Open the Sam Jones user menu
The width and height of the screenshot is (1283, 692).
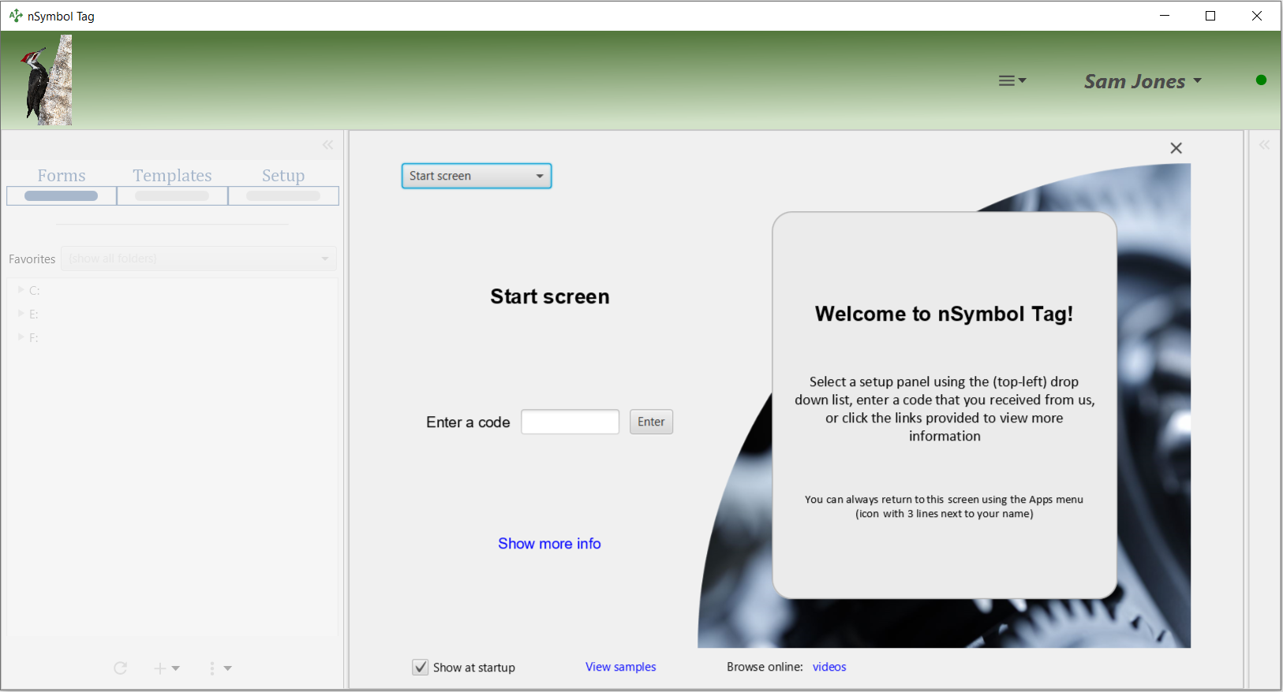pyautogui.click(x=1143, y=81)
